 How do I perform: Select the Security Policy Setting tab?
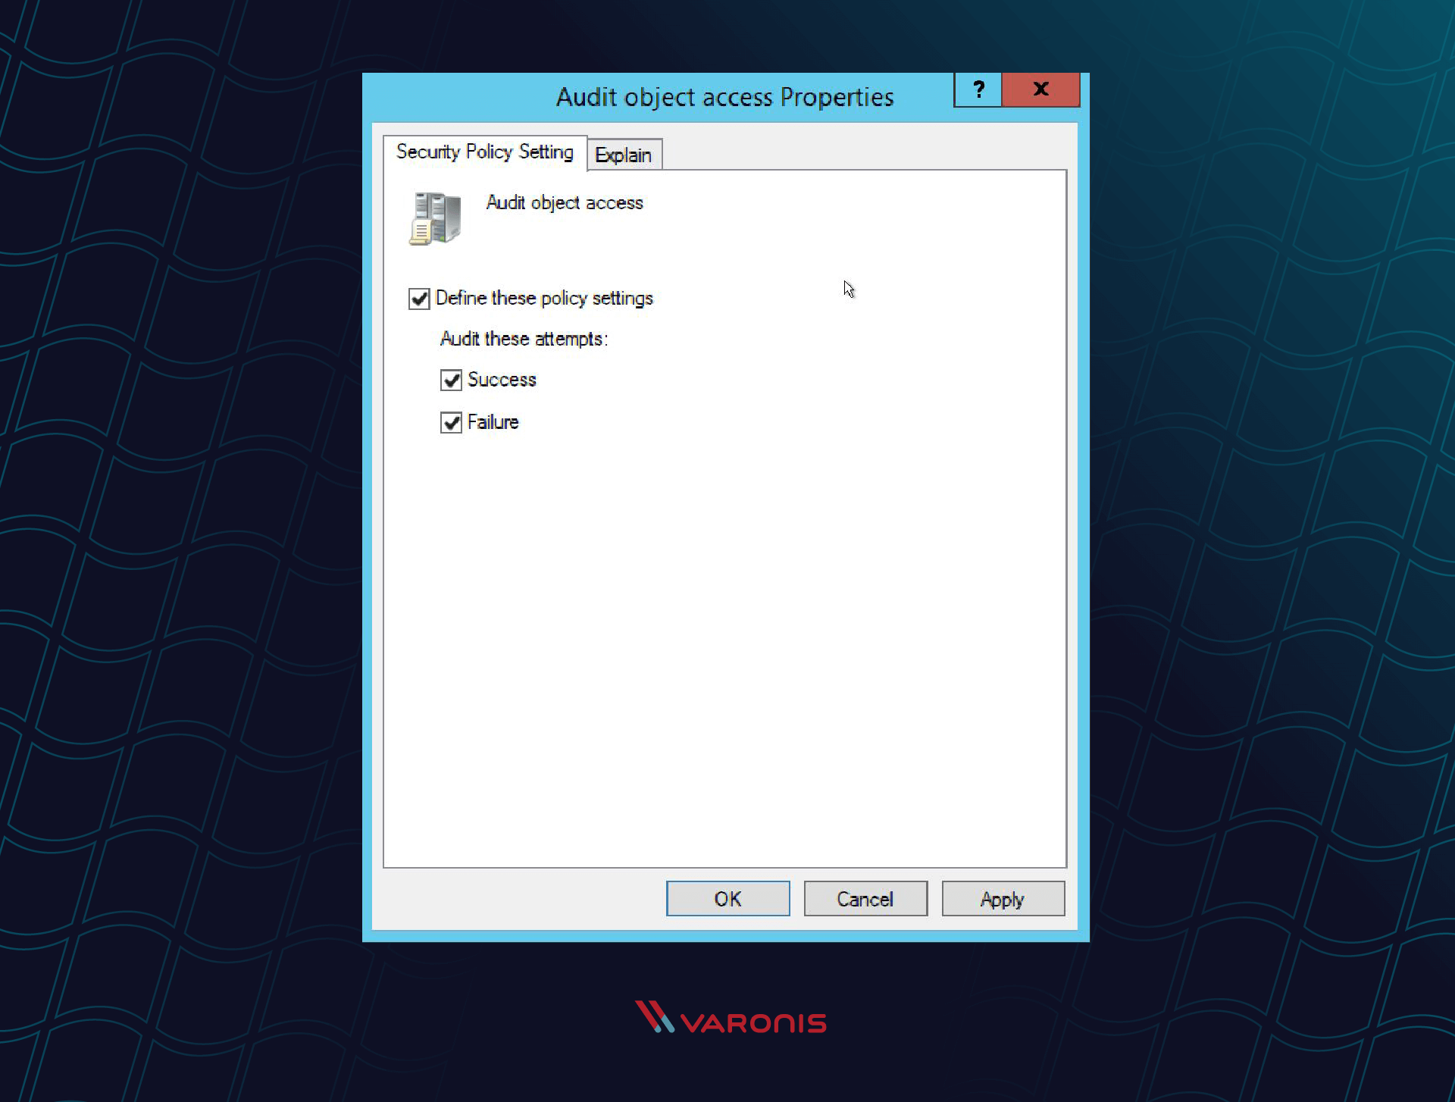coord(485,154)
